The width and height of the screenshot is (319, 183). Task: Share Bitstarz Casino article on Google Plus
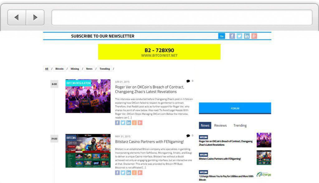coord(140,173)
